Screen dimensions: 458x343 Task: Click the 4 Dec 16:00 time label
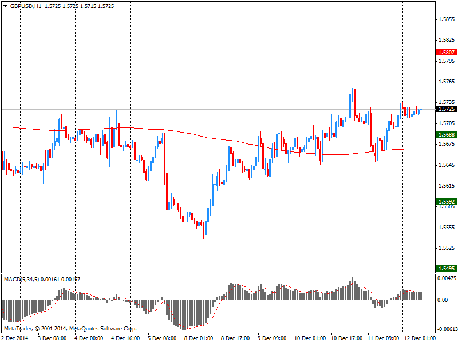coord(125,338)
